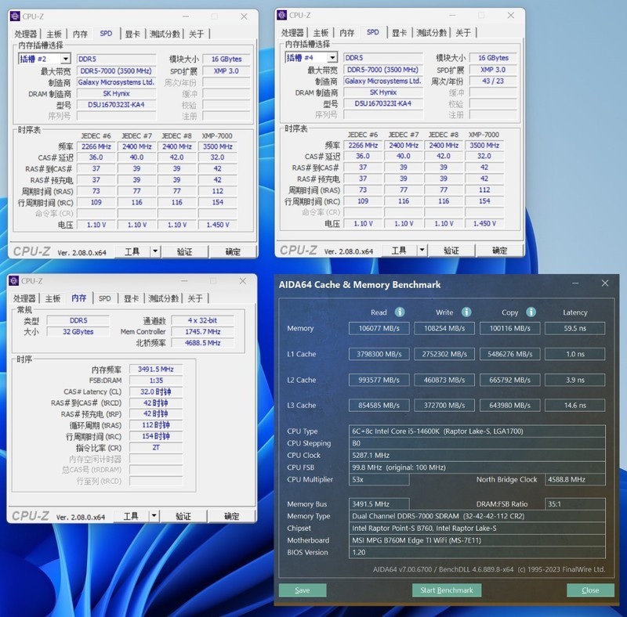Click 验证 button in the slot #4 window
This screenshot has height=617, width=627.
(451, 251)
